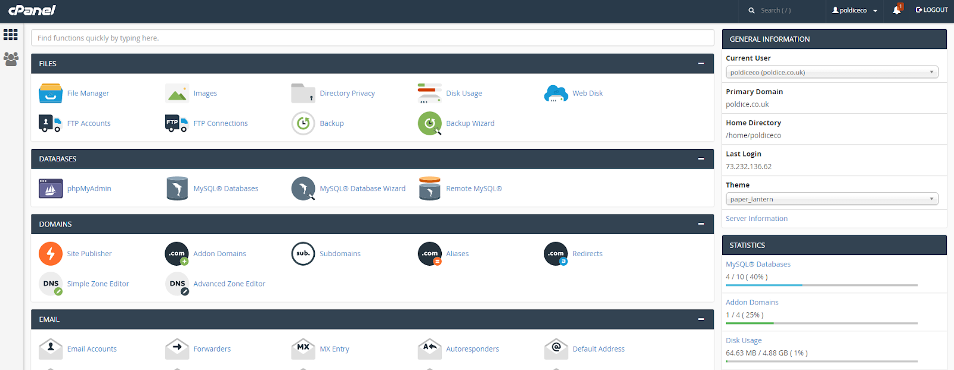The width and height of the screenshot is (954, 370).
Task: Open the Subdomains sub. icon
Action: click(x=303, y=253)
